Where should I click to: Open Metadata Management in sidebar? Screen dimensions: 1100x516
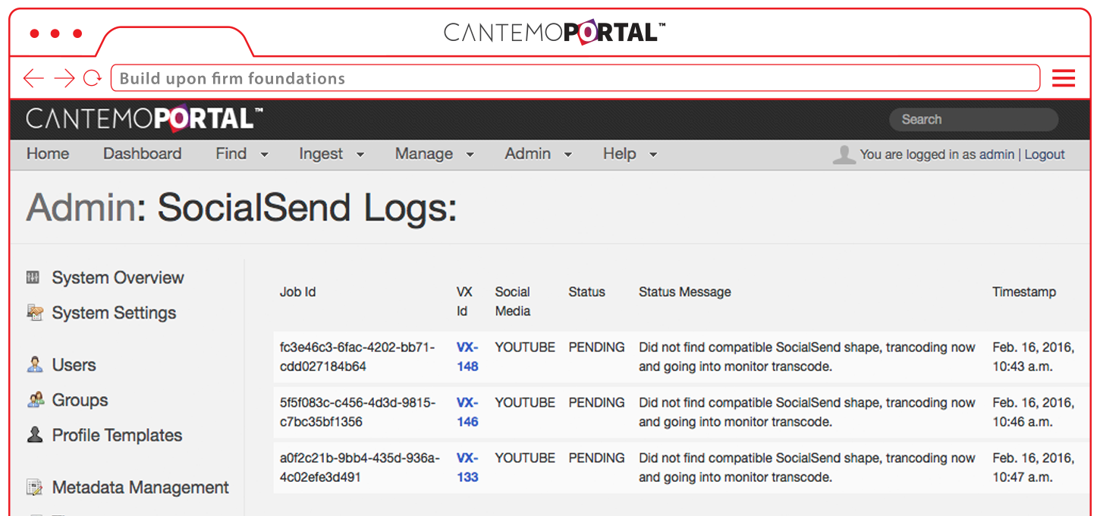[140, 487]
